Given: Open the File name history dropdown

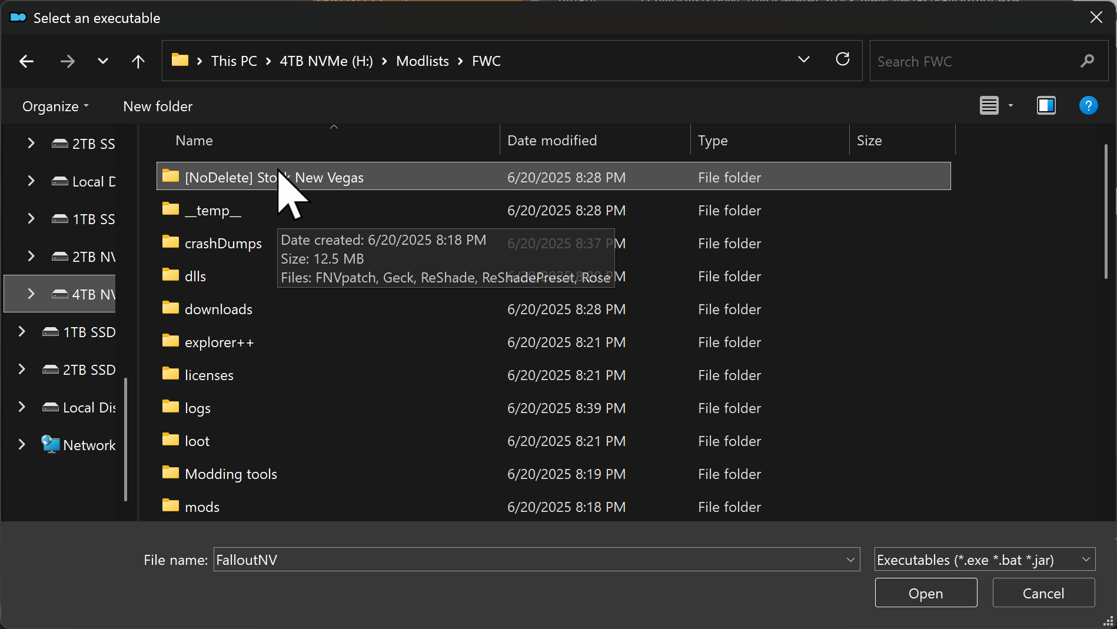Looking at the screenshot, I should pos(850,560).
